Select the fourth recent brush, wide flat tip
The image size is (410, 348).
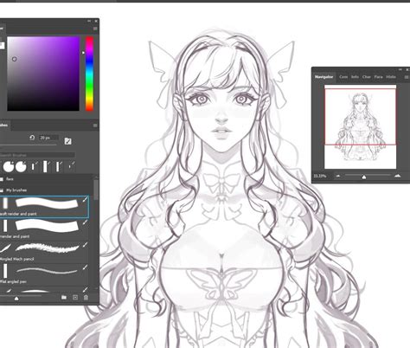pos(46,166)
